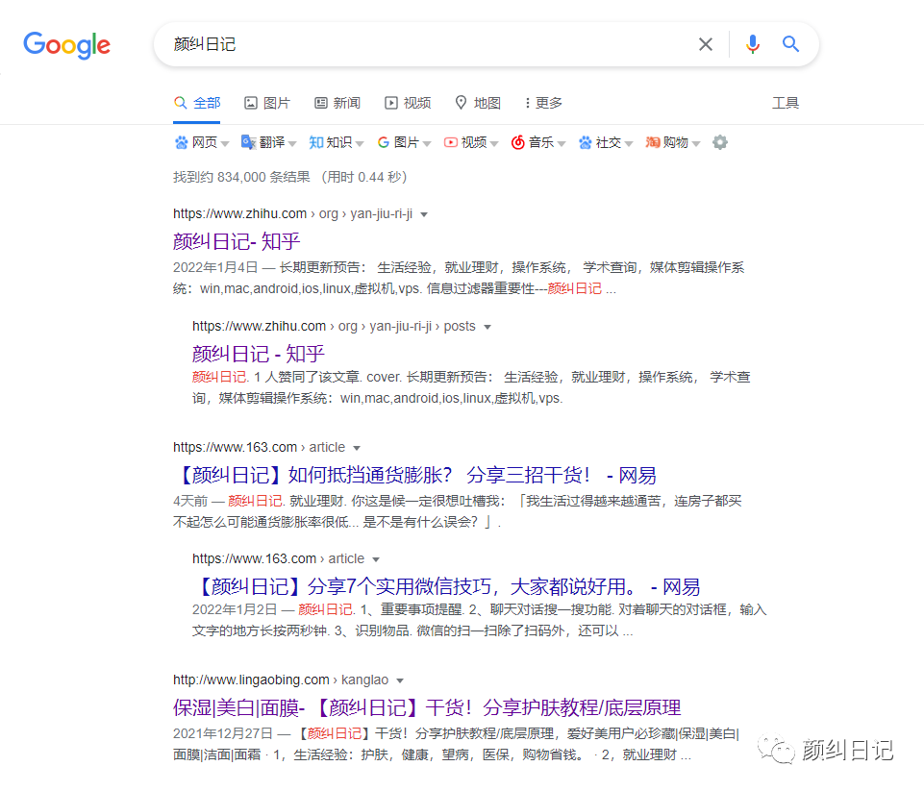Viewport: 924px width, 791px height.
Task: Click the red video icon beside 视频
Action: point(451,142)
